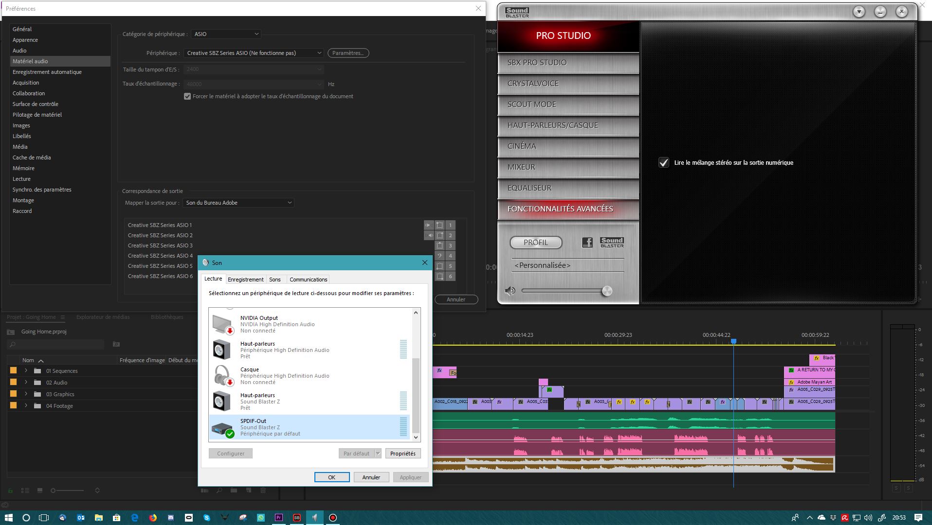Click the bass clef LFE icon for ASIO 4
The width and height of the screenshot is (932, 525).
tap(439, 256)
